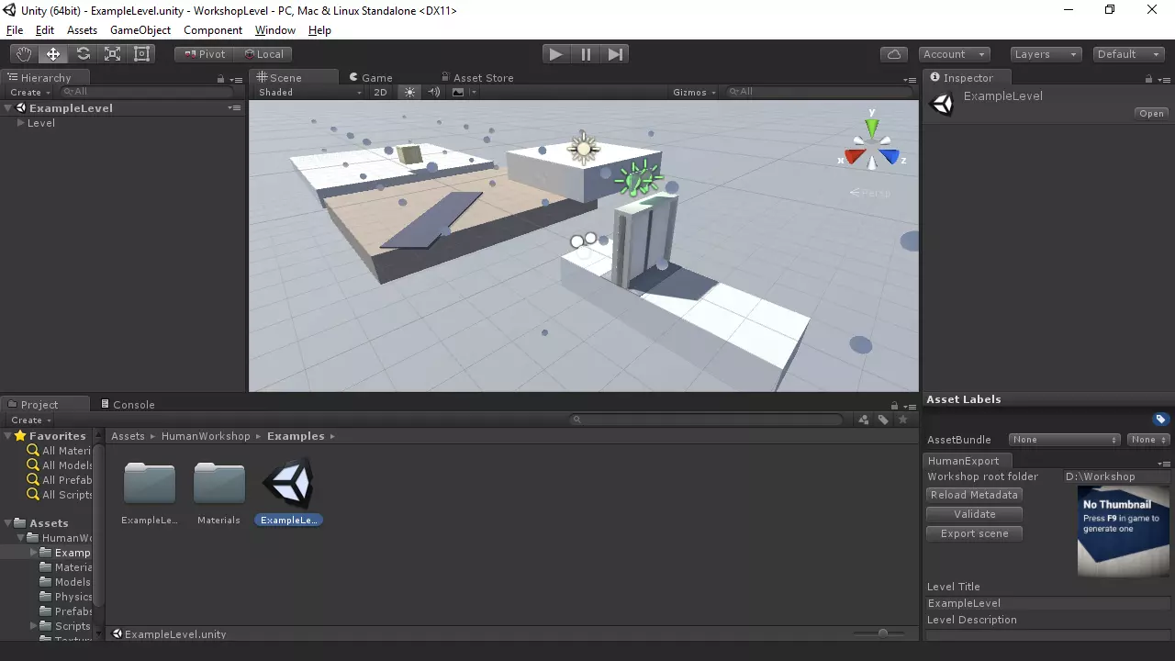Open the AssetBundle None dropdown
Viewport: 1175px width, 661px height.
click(1065, 440)
